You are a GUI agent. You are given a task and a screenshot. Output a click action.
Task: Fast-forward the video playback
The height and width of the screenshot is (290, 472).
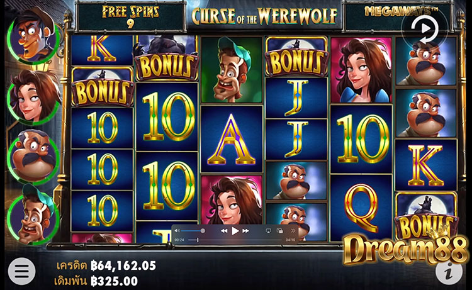pos(245,231)
